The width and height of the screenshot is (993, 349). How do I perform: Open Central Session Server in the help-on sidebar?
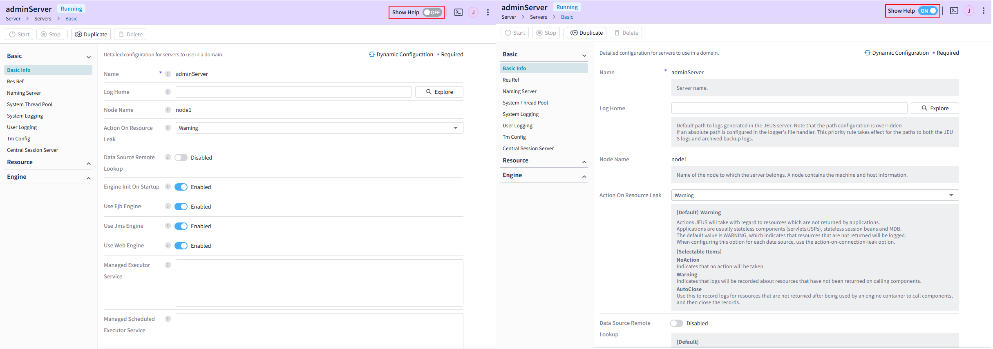(x=528, y=148)
